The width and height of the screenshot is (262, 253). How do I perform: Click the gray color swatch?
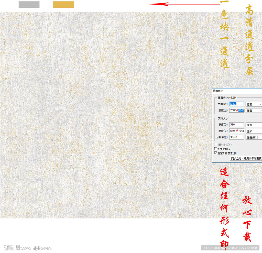(29, 5)
